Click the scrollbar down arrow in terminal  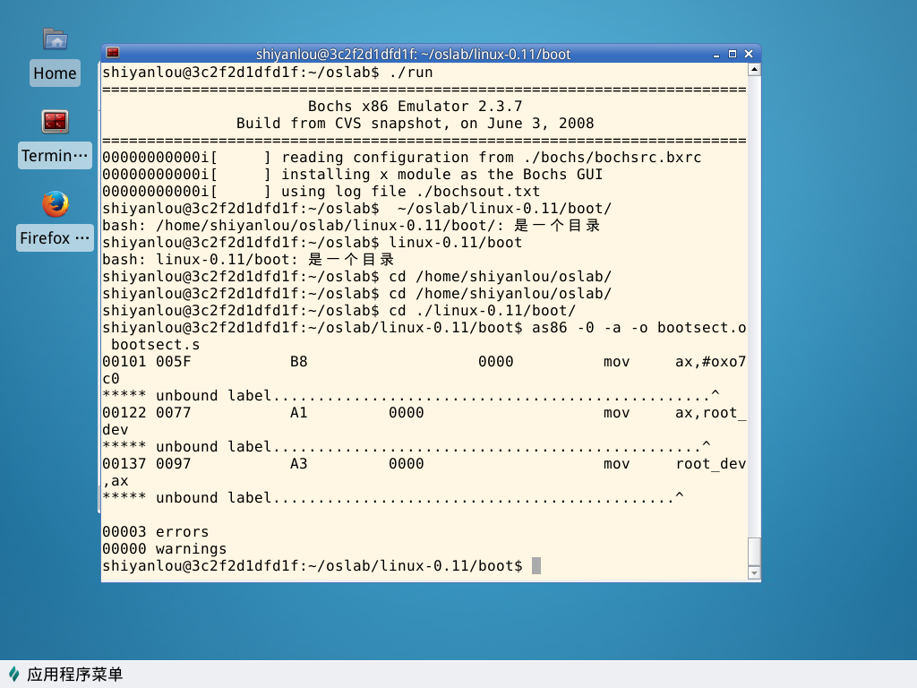754,572
